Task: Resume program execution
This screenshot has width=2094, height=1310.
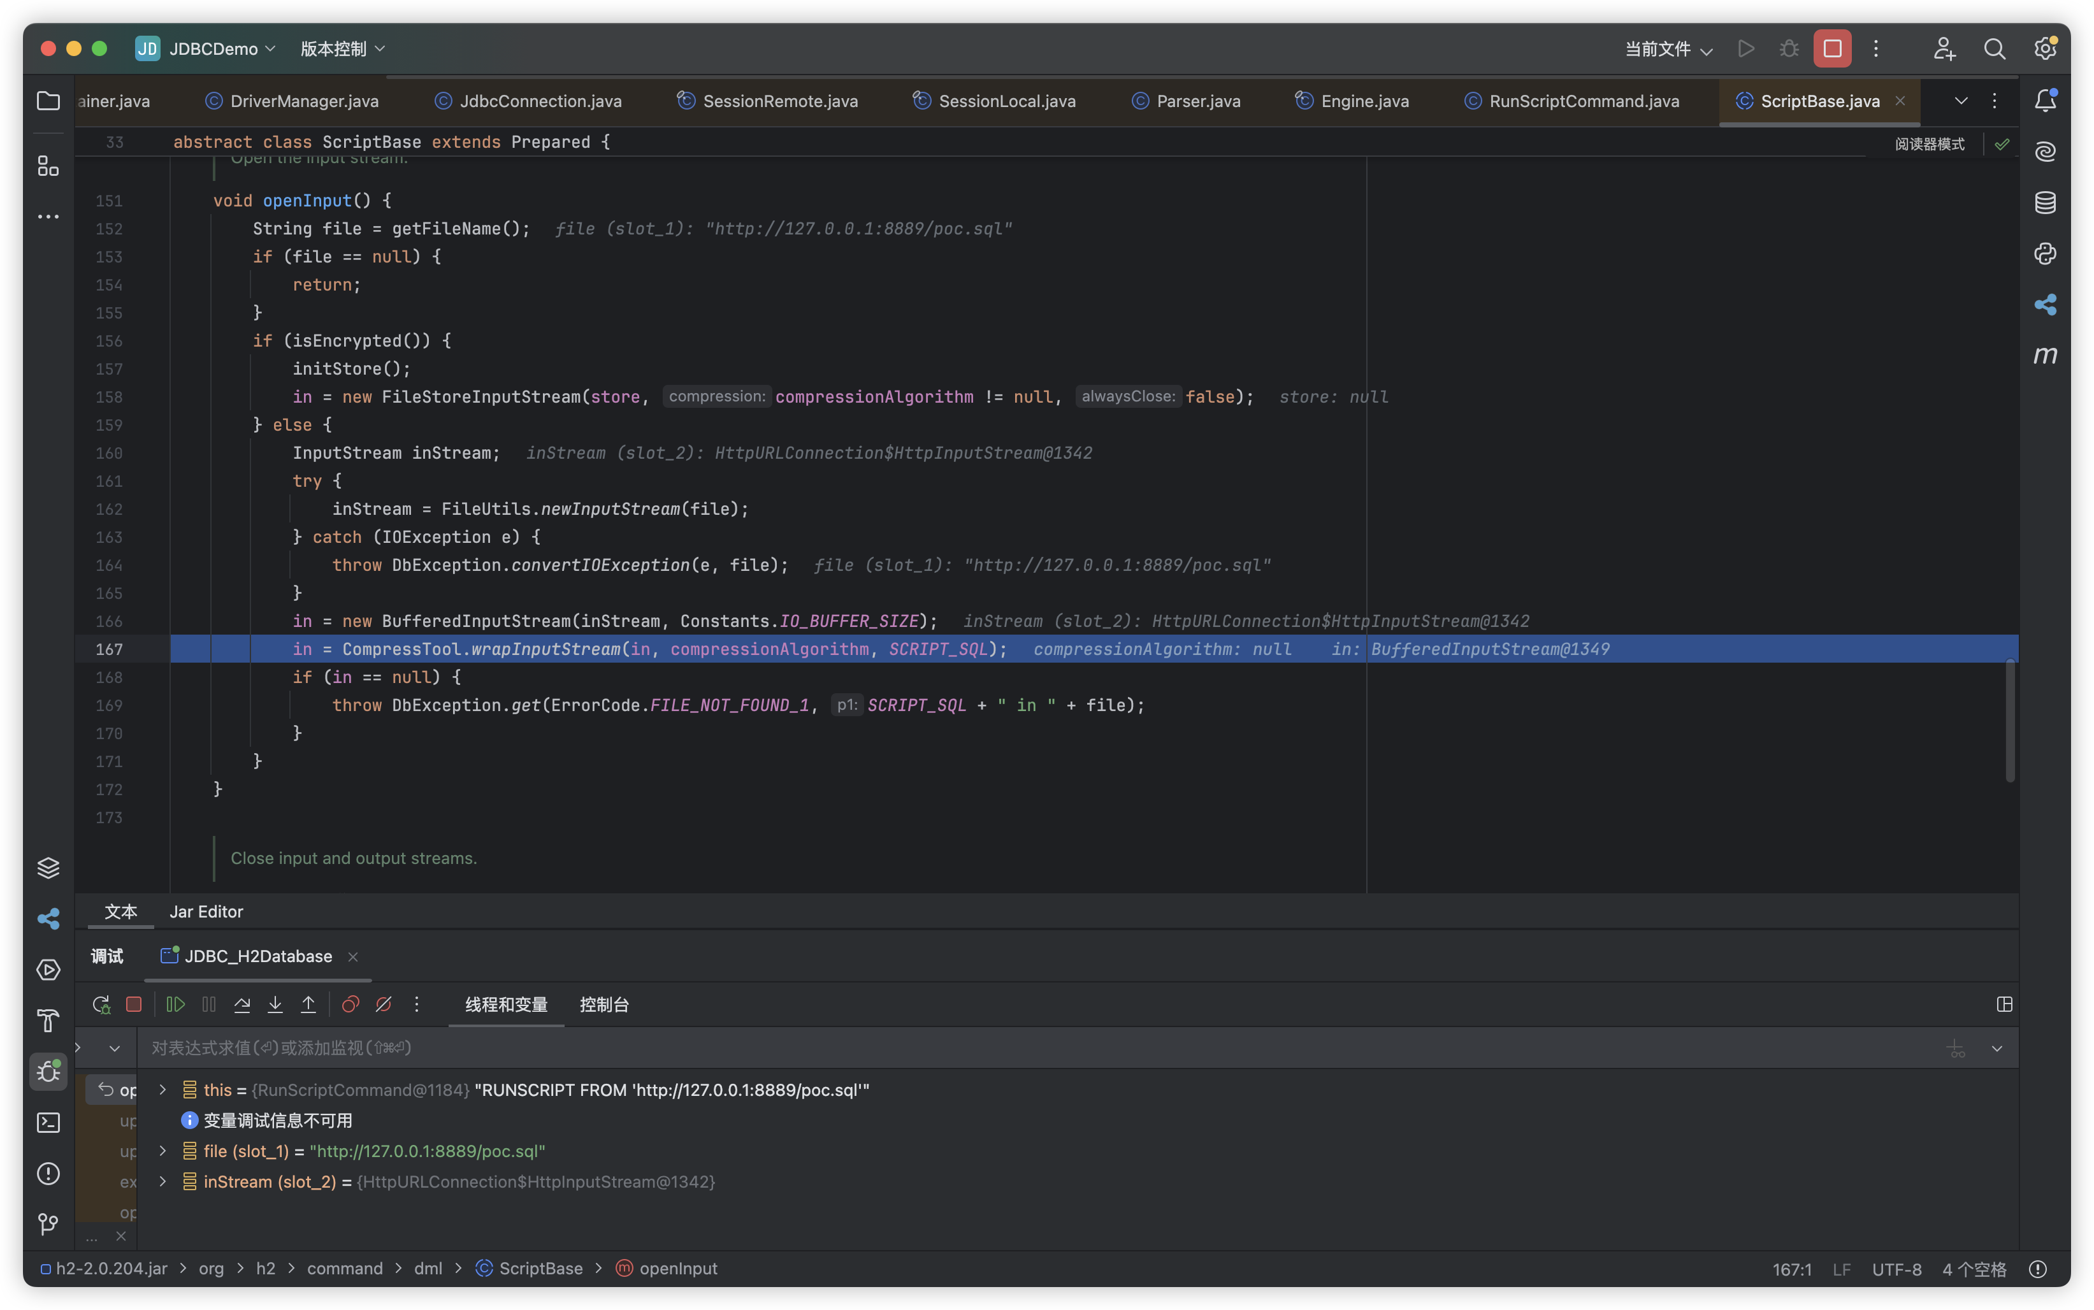Action: coord(176,1004)
